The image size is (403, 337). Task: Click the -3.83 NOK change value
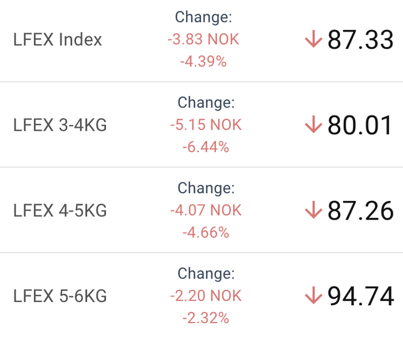(x=203, y=39)
